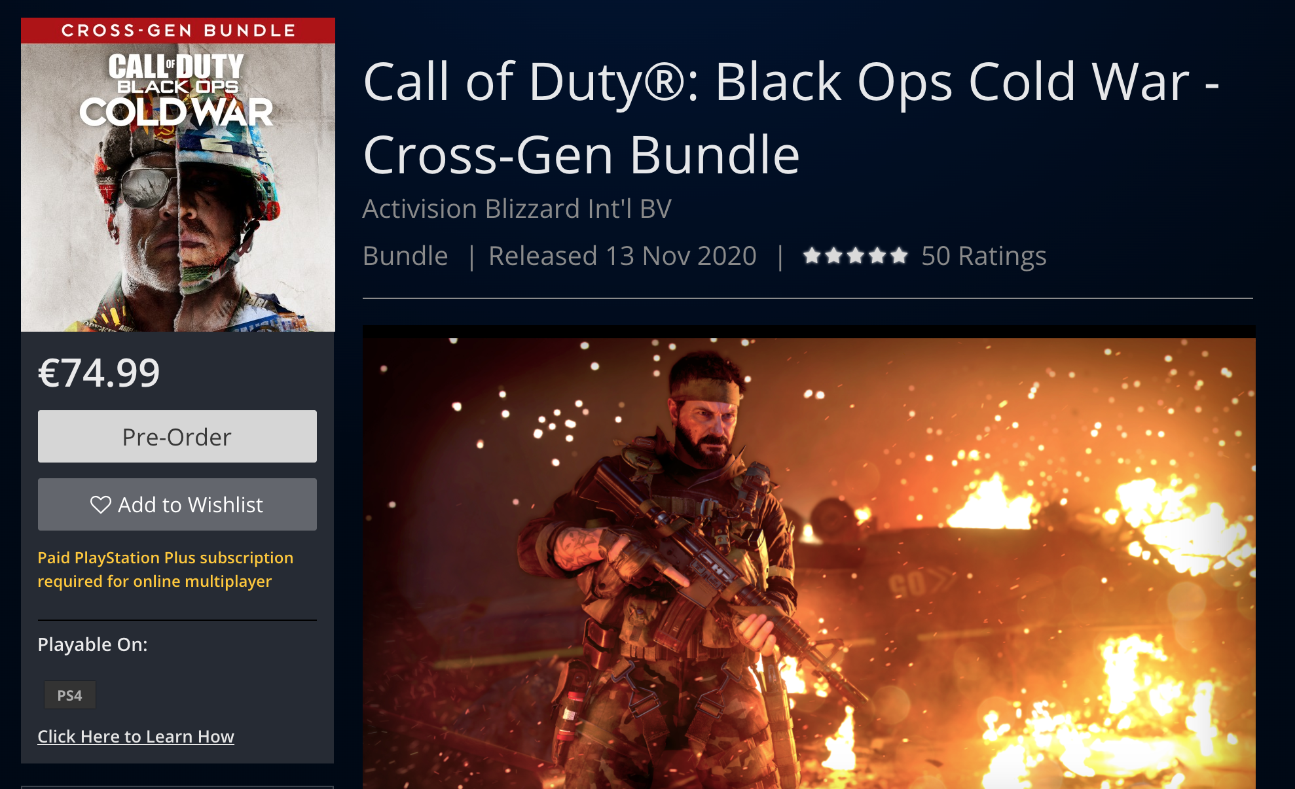Click the first rating star
The height and width of the screenshot is (789, 1295).
[812, 255]
